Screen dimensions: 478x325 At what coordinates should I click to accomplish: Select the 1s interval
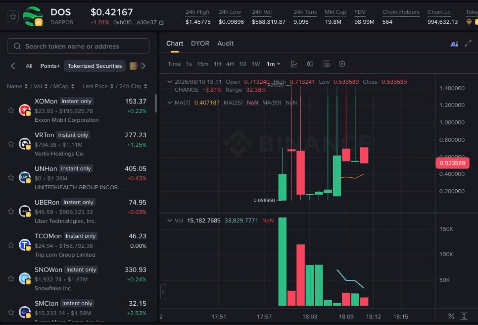pos(189,64)
